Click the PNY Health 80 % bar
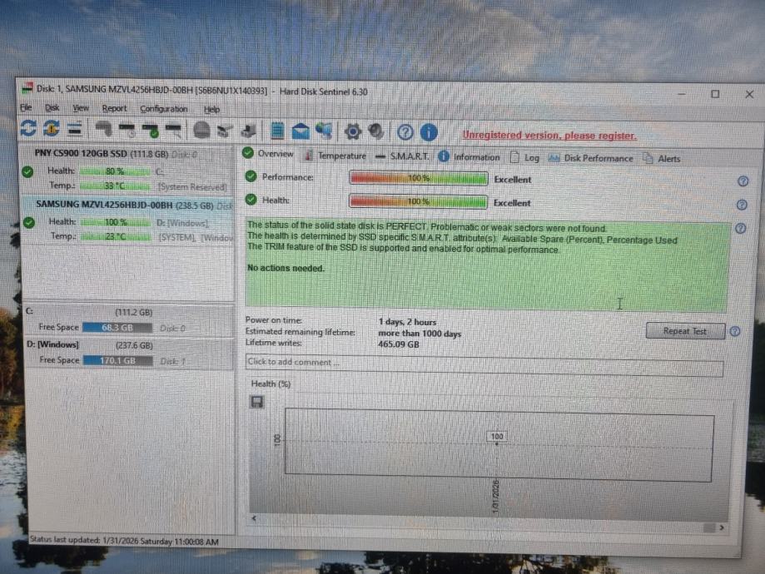Viewport: 765px width, 574px height. (x=115, y=171)
